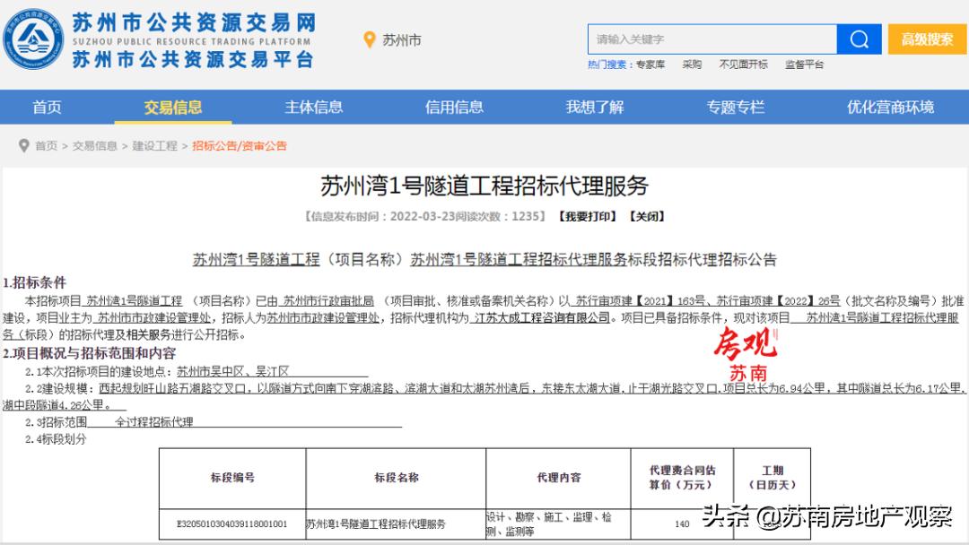The image size is (969, 545).
Task: Open the 信用信息 menu
Action: [x=456, y=107]
